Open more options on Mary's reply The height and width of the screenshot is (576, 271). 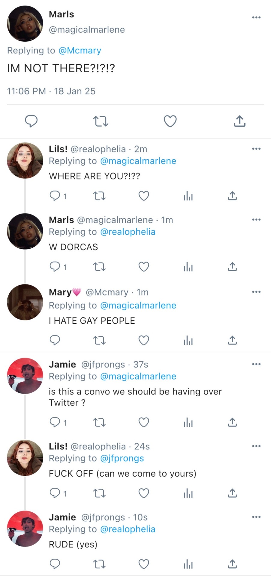point(256,292)
